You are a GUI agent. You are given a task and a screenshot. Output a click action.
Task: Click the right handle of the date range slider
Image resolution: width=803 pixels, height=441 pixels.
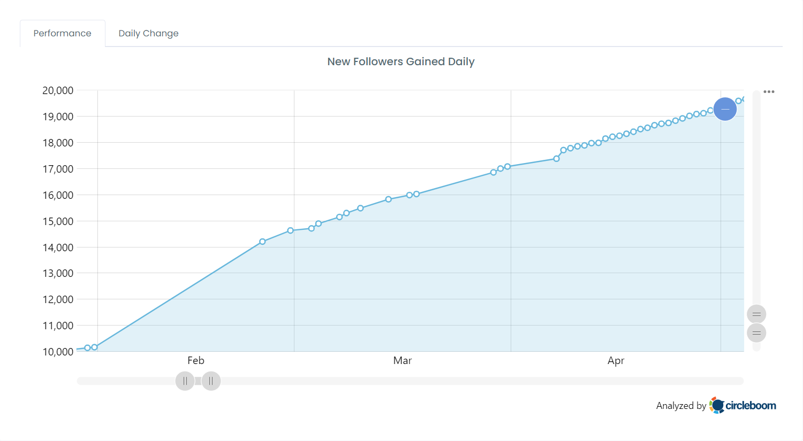click(x=211, y=381)
